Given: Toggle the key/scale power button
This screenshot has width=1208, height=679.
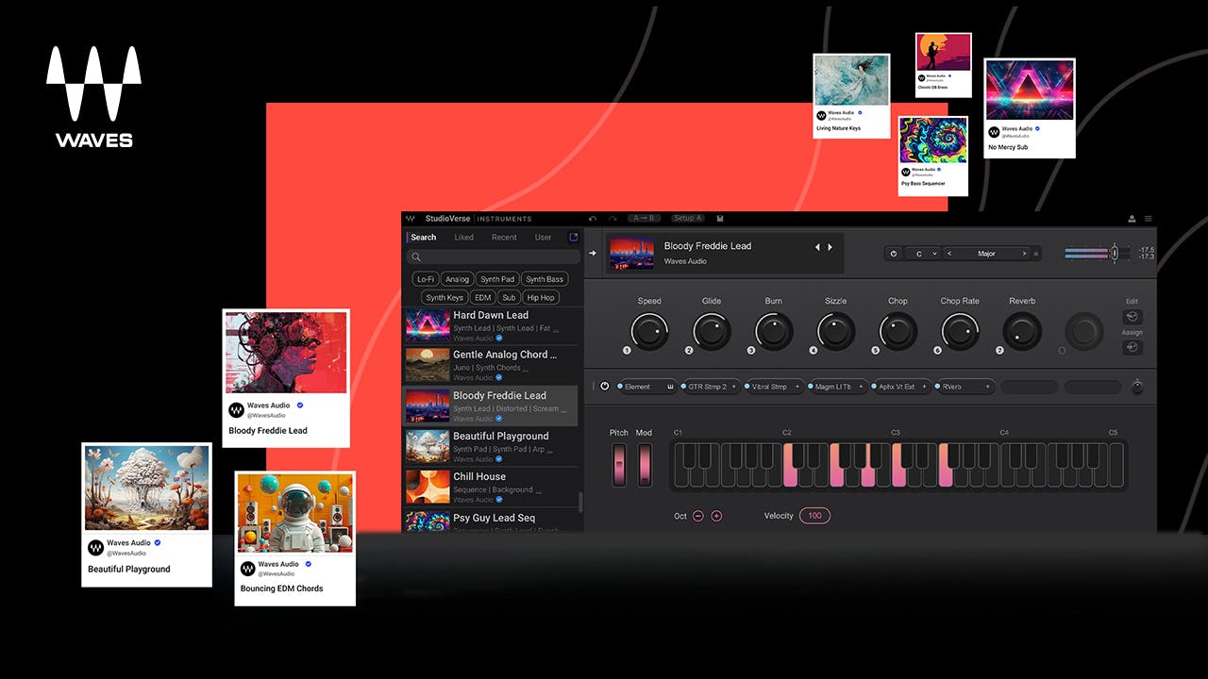Looking at the screenshot, I should pos(892,254).
